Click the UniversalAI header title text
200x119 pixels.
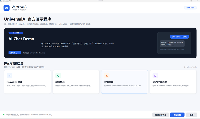[20, 7]
